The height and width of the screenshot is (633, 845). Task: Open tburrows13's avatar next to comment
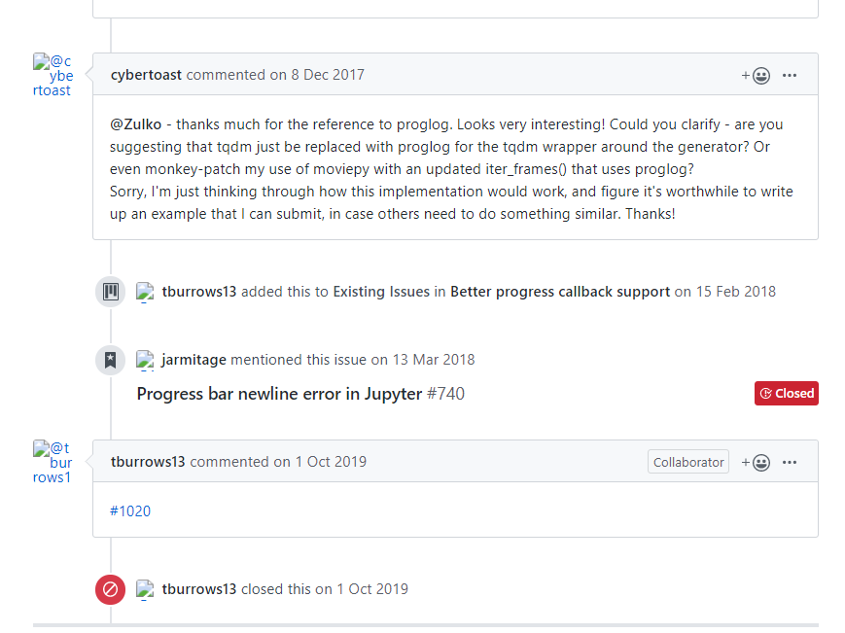pyautogui.click(x=53, y=462)
